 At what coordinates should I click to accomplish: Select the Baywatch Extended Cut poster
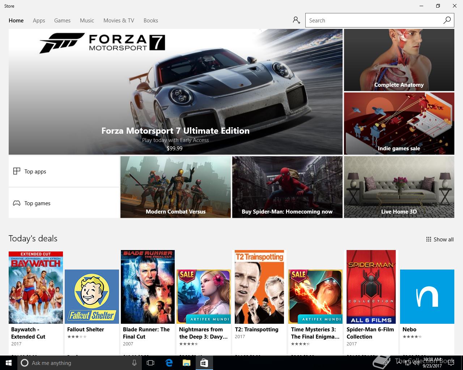coord(36,288)
